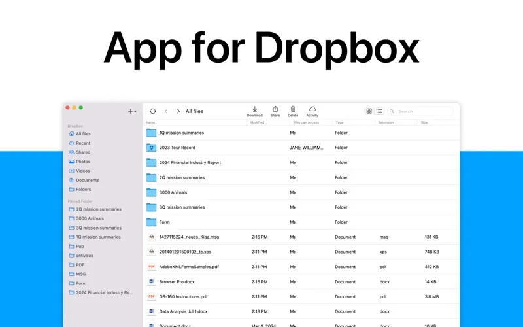The width and height of the screenshot is (523, 327).
Task: Sort by Modified column header
Action: pos(257,122)
